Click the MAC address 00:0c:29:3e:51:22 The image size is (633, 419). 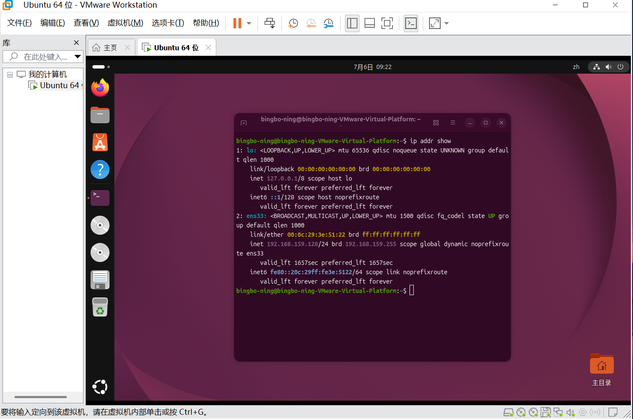pyautogui.click(x=316, y=235)
